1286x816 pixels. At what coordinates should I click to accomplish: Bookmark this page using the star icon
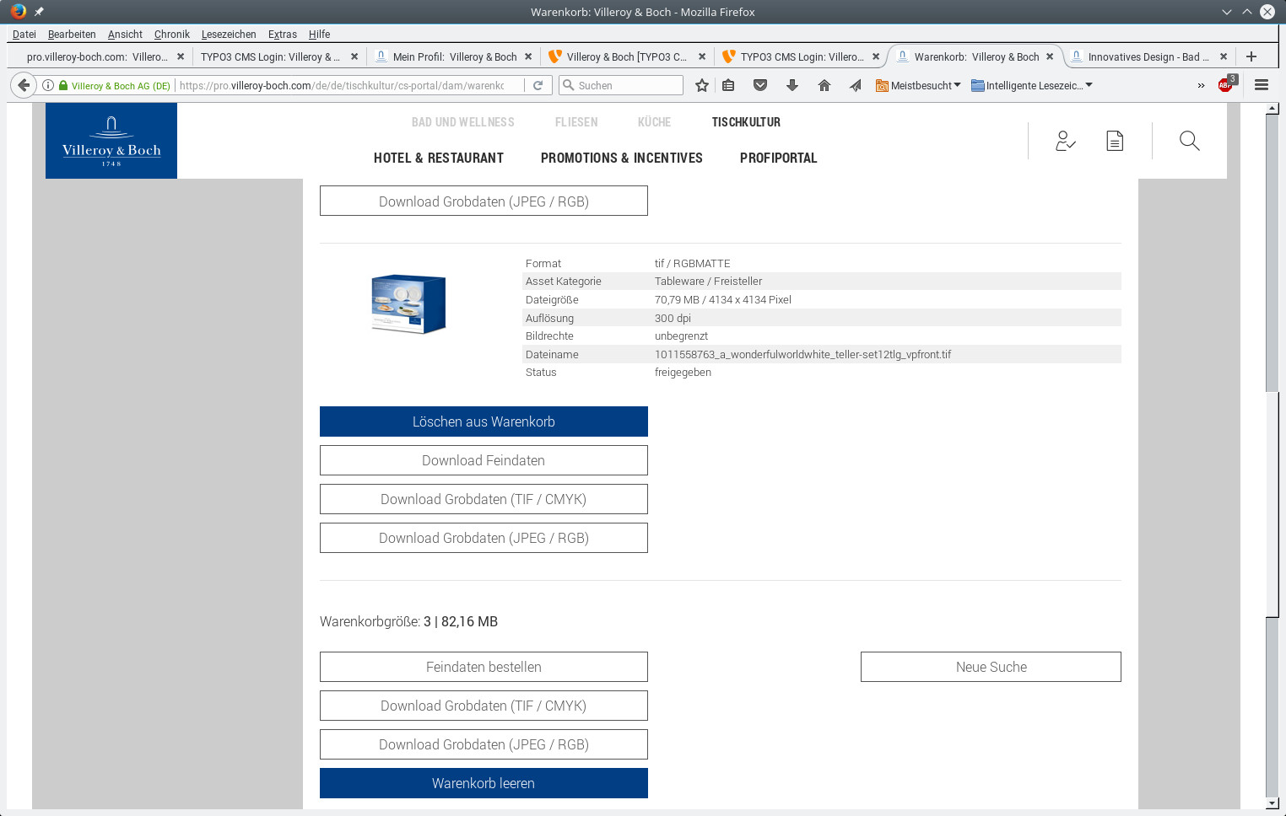[x=702, y=85]
